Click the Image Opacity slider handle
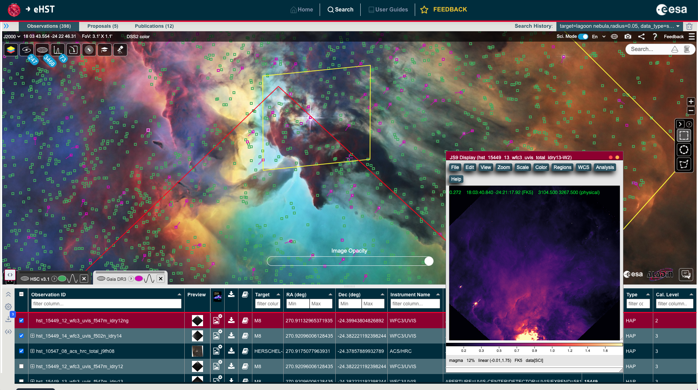This screenshot has height=390, width=698. click(429, 261)
